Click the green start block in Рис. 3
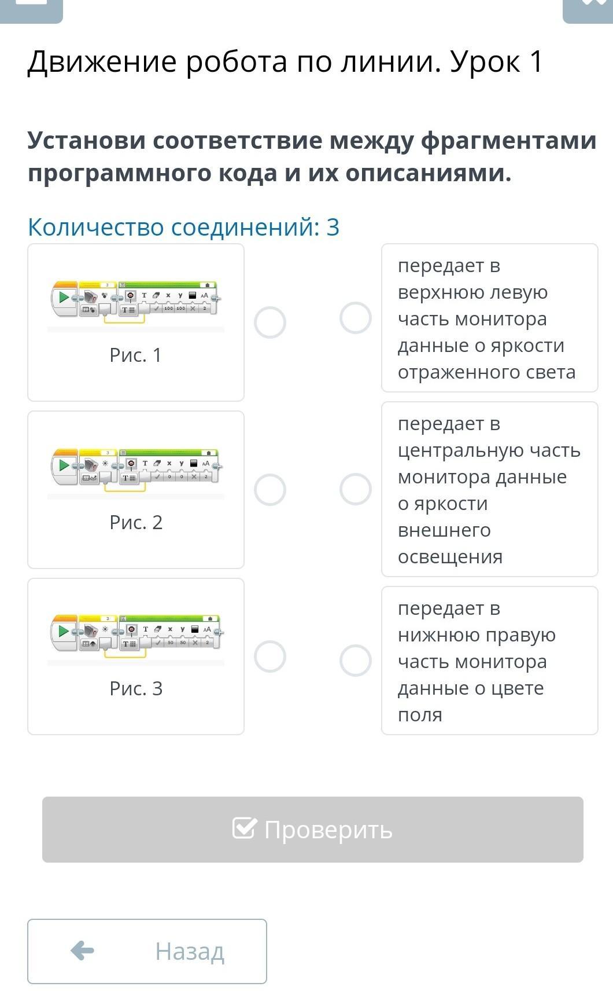613x1005 pixels. pyautogui.click(x=64, y=631)
